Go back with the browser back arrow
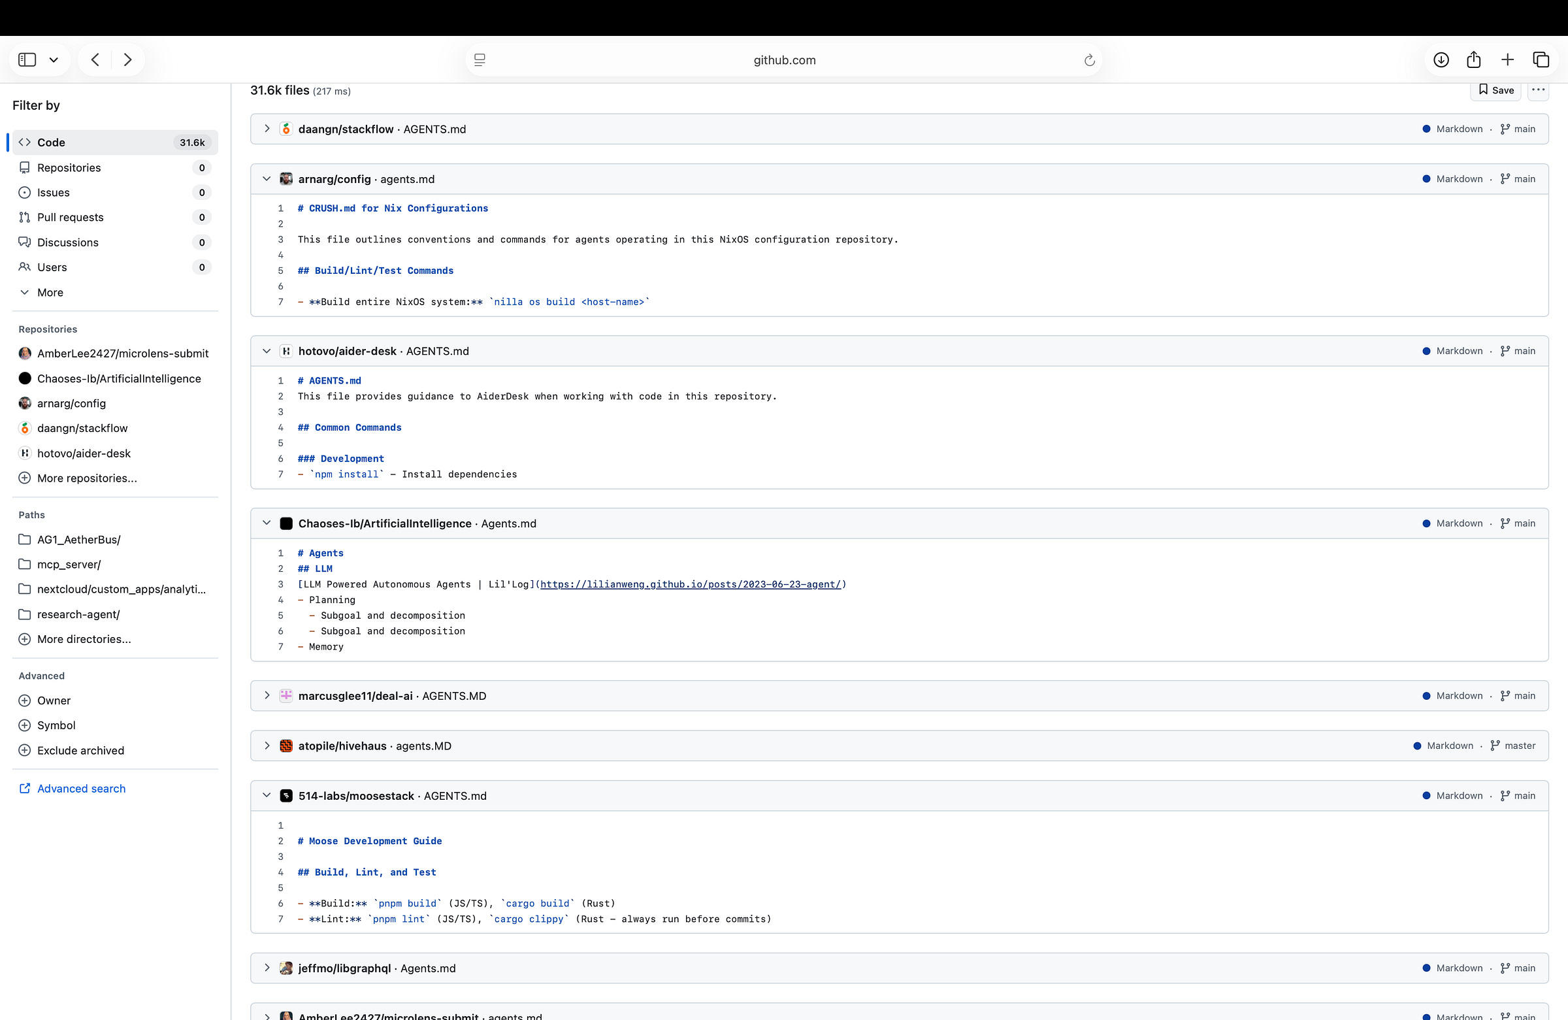This screenshot has height=1020, width=1568. 95,60
